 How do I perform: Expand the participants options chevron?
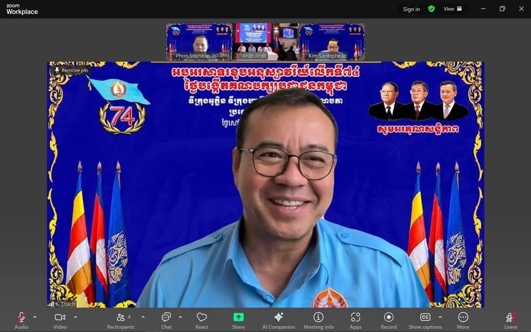point(143,317)
